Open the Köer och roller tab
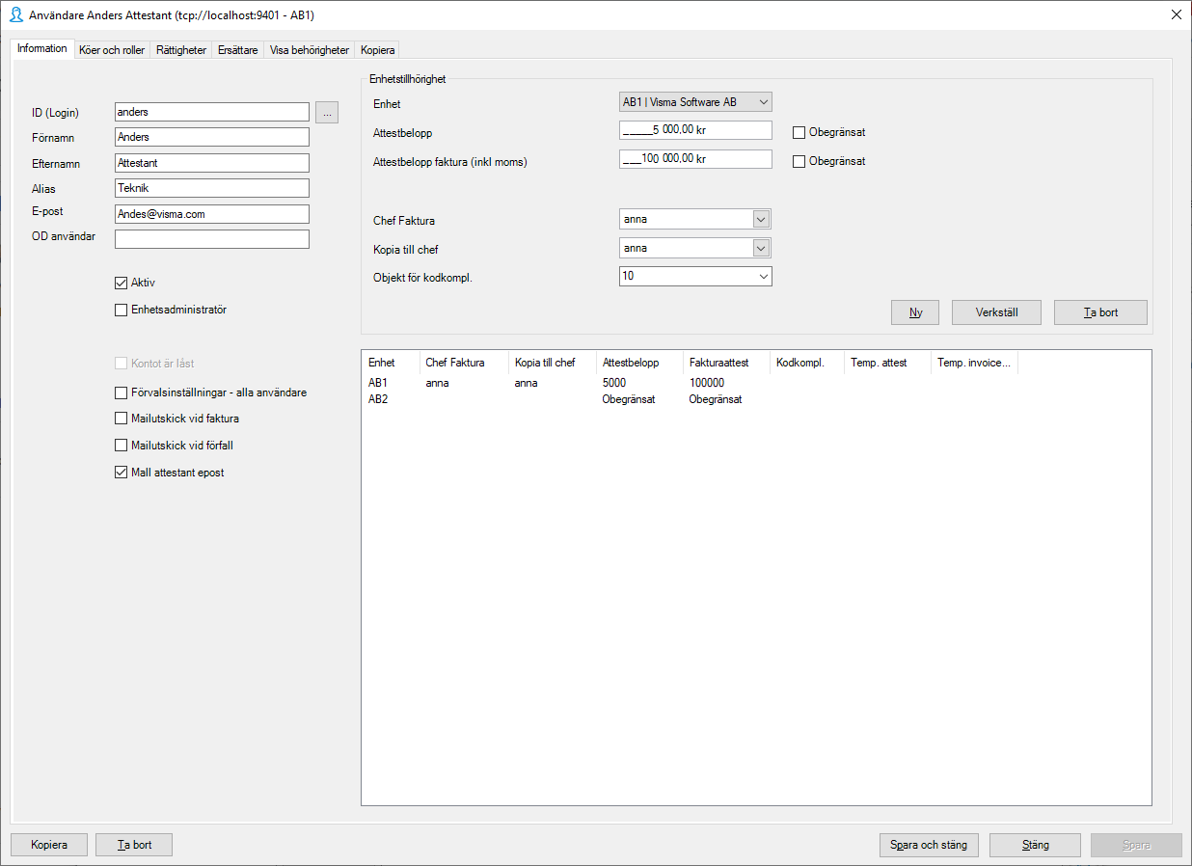The width and height of the screenshot is (1192, 866). (111, 49)
